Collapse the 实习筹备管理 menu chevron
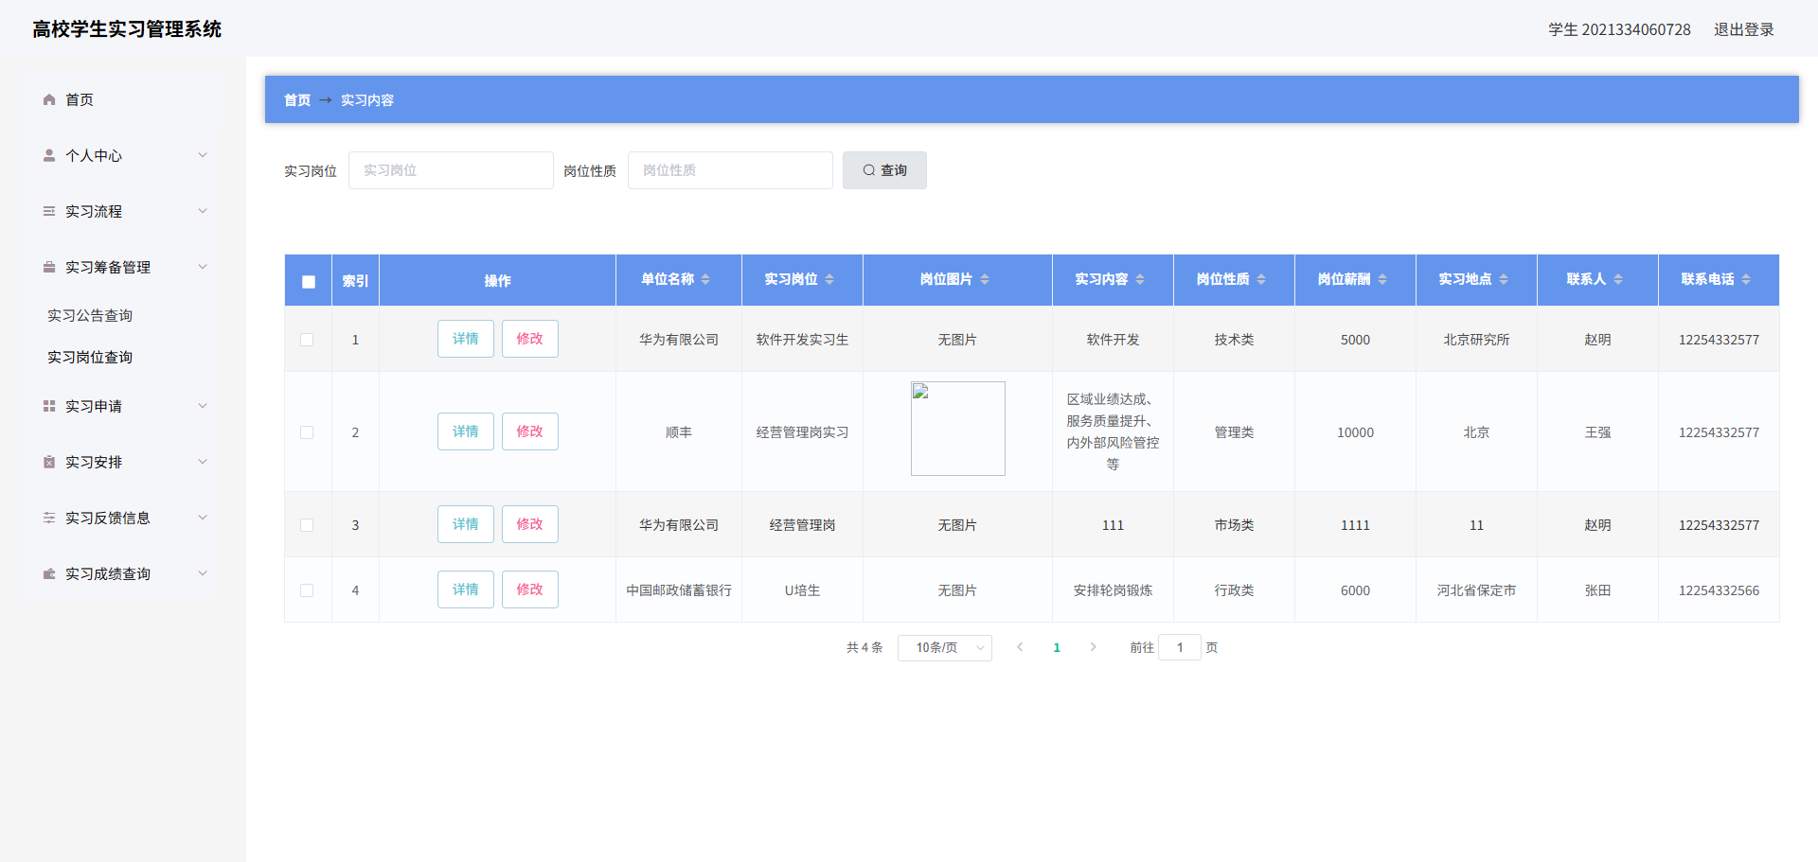 (x=203, y=267)
